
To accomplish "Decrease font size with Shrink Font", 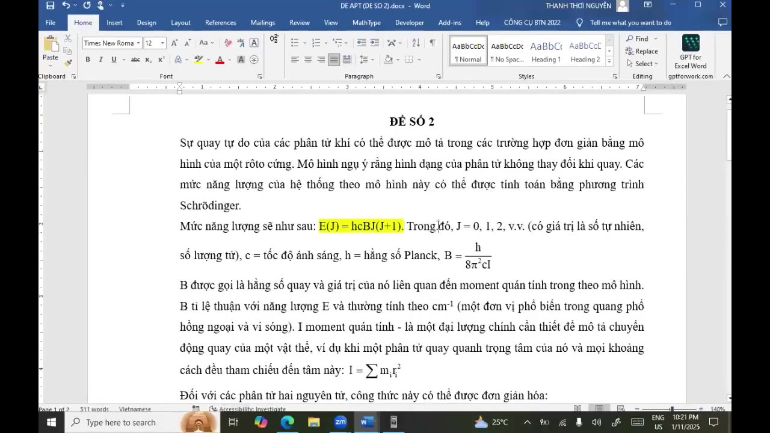I will click(188, 43).
